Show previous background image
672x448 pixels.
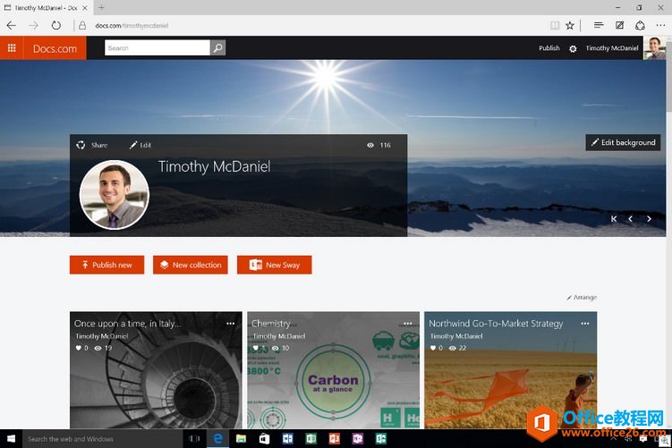pyautogui.click(x=631, y=219)
